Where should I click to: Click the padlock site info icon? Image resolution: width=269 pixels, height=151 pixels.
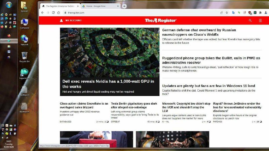[x=65, y=13]
